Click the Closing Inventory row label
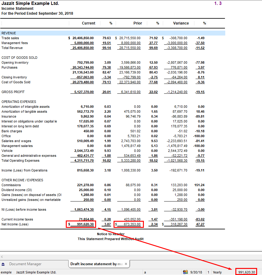This screenshot has width=262, height=275. (x=14, y=77)
